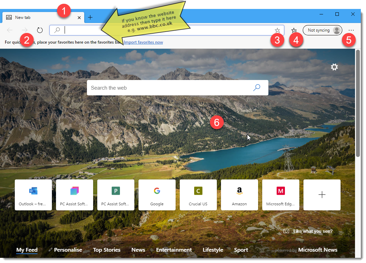366x263 pixels.
Task: Open the Google quick link tile
Action: pos(157,195)
